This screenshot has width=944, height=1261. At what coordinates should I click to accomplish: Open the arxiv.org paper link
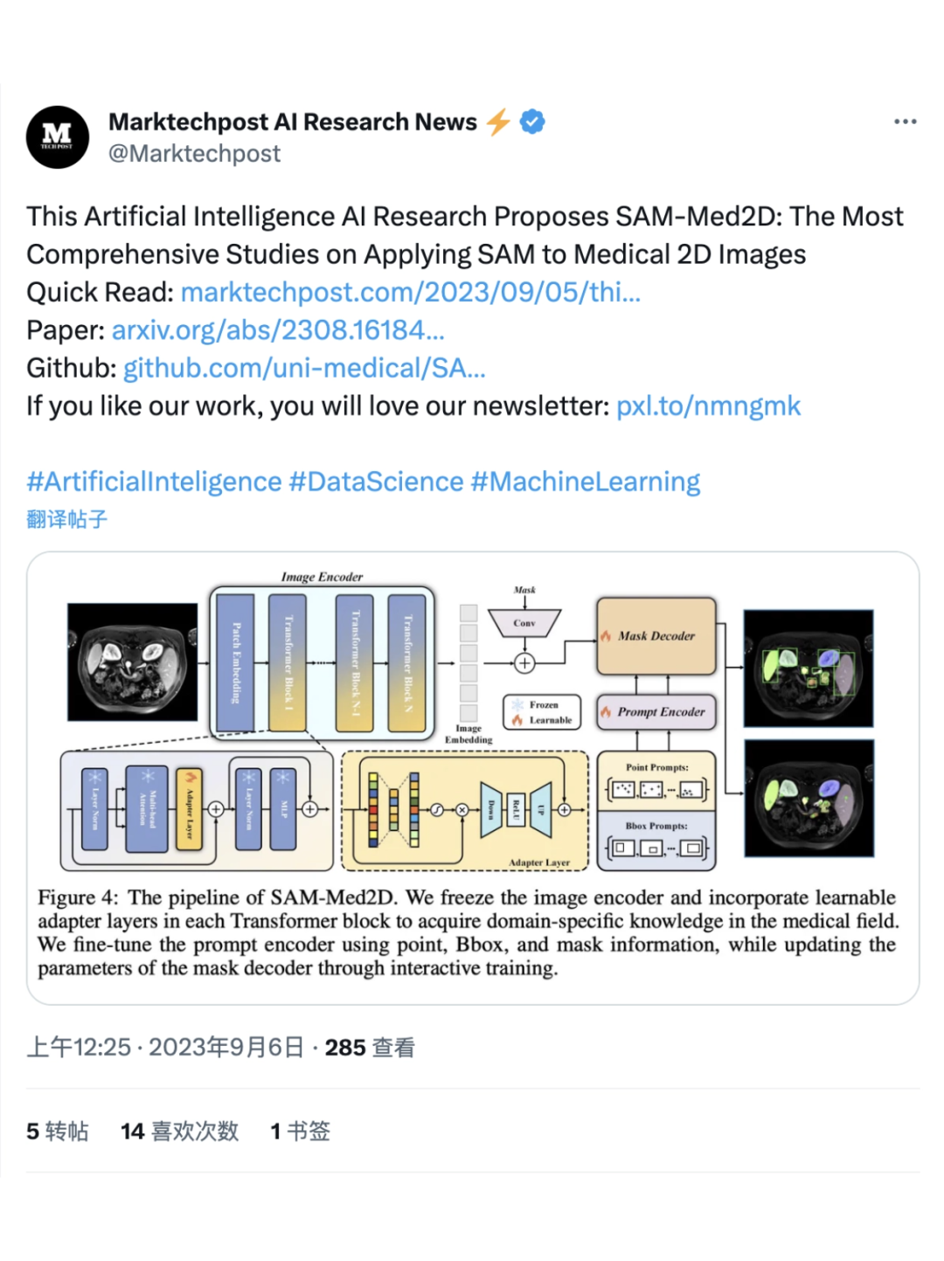coord(278,330)
